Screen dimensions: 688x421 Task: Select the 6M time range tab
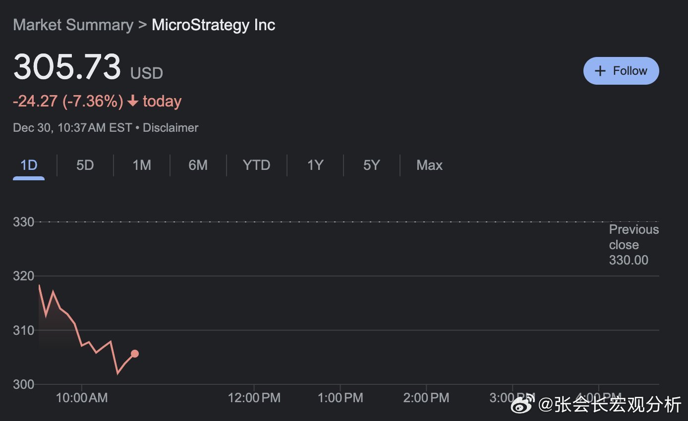(x=198, y=165)
